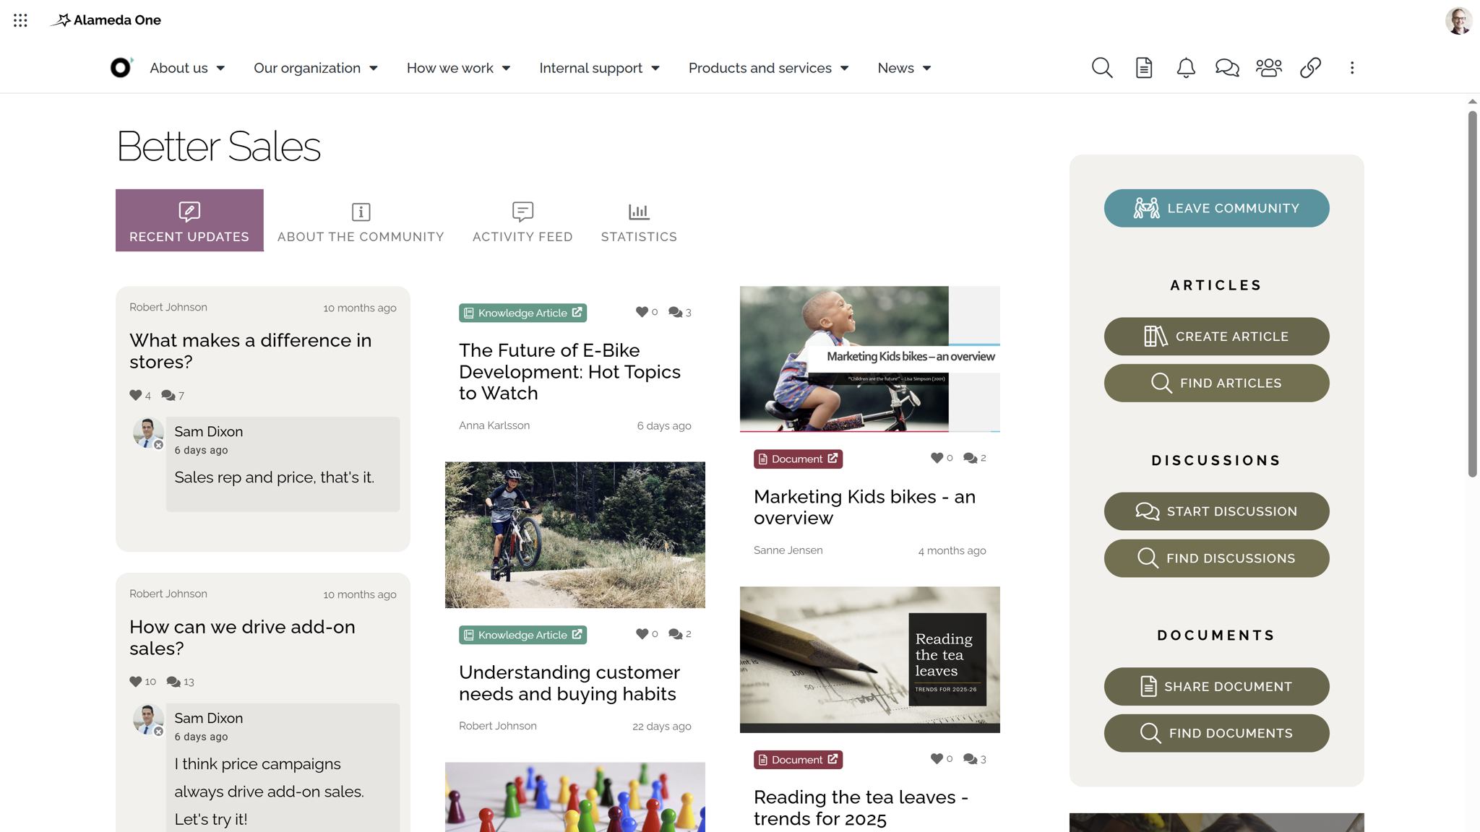Select the Recent Updates tab
This screenshot has height=832, width=1480.
click(x=189, y=220)
